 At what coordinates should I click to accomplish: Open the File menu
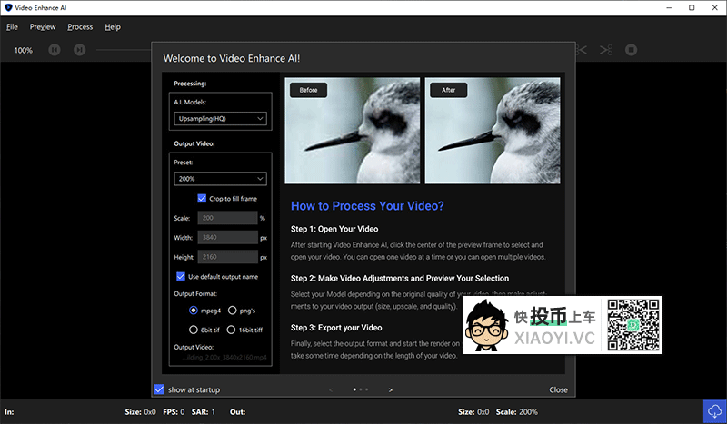click(x=12, y=27)
